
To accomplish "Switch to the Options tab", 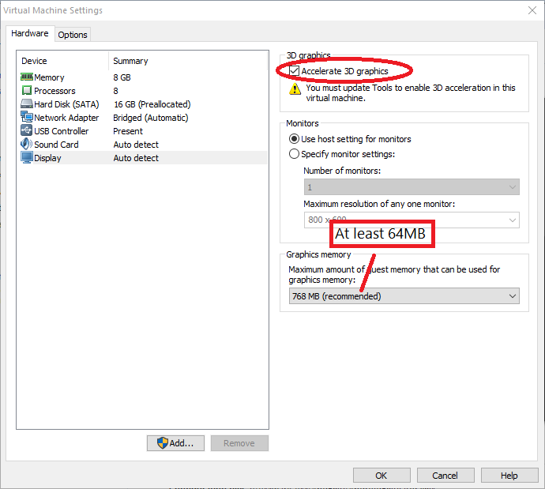I will tap(73, 35).
